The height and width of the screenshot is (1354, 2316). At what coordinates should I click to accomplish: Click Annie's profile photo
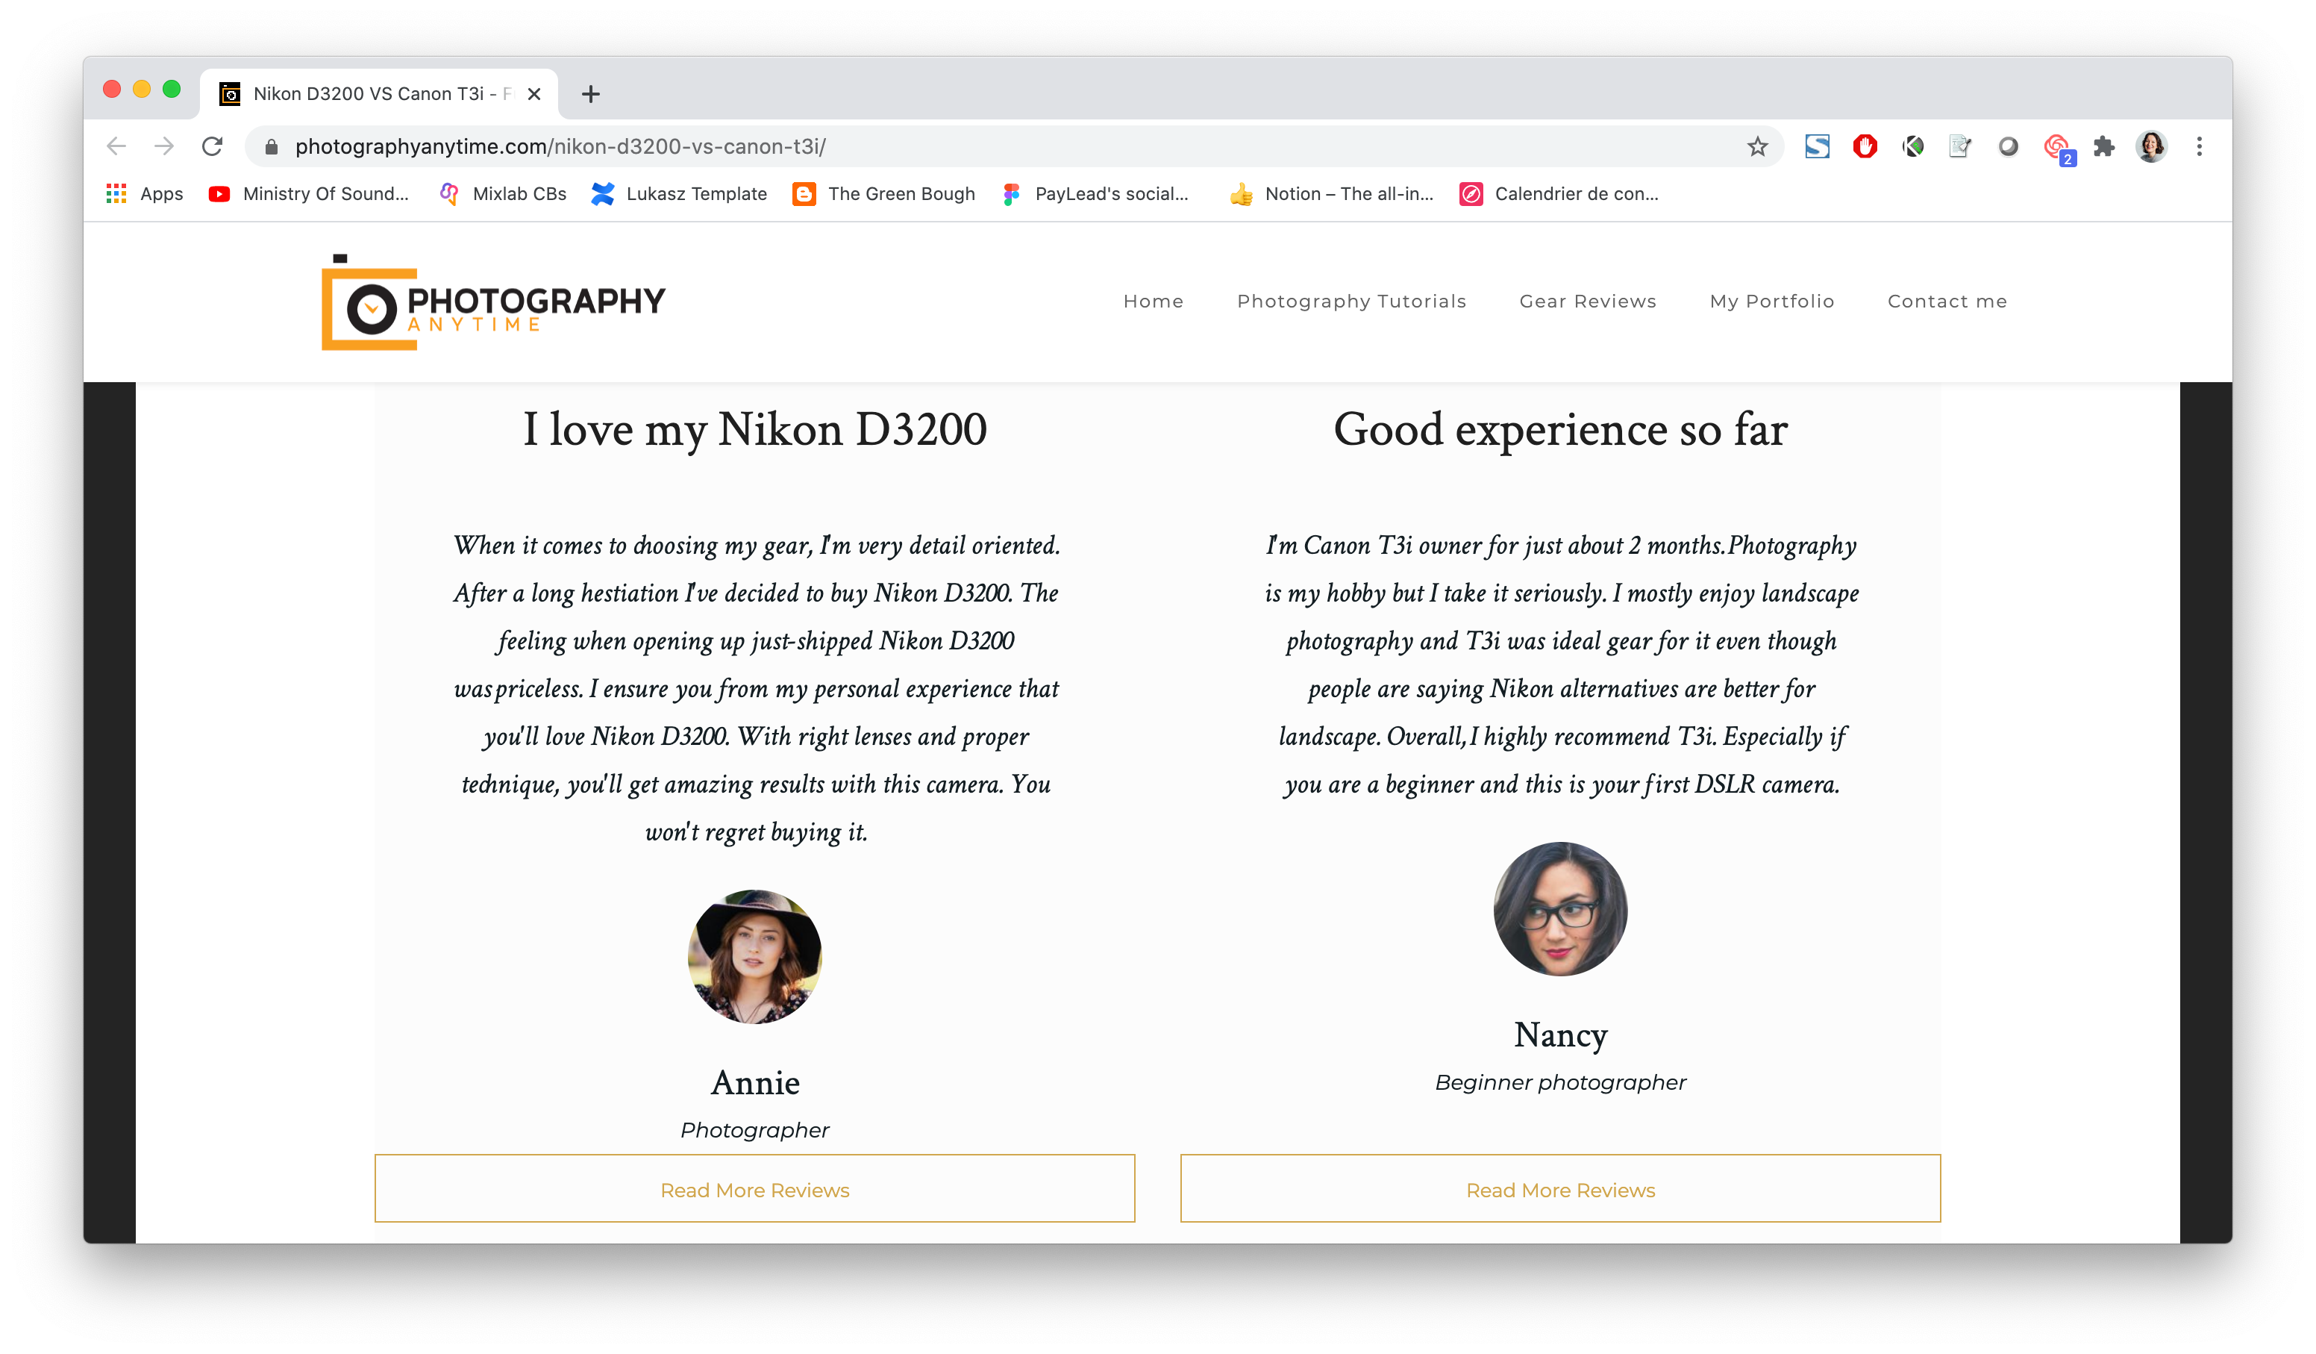pos(754,957)
